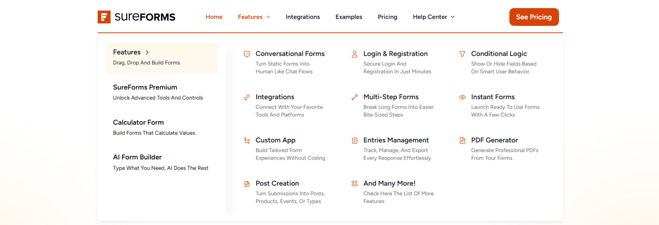Open the Integrations feature title in grid
659x225 pixels.
(x=275, y=97)
